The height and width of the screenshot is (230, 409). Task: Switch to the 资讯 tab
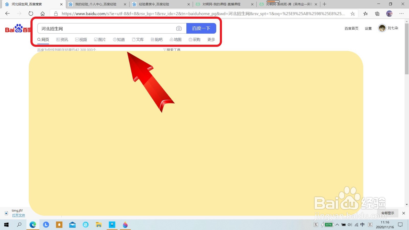click(x=62, y=40)
